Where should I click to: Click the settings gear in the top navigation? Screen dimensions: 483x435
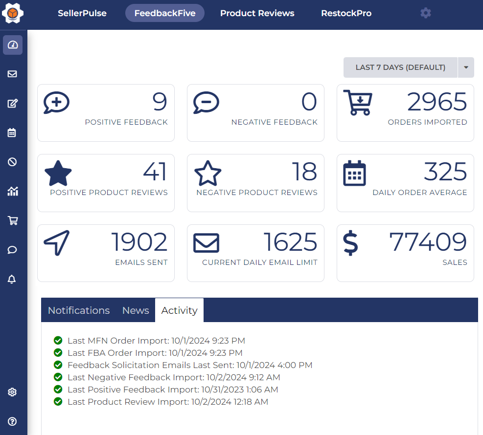tap(425, 13)
